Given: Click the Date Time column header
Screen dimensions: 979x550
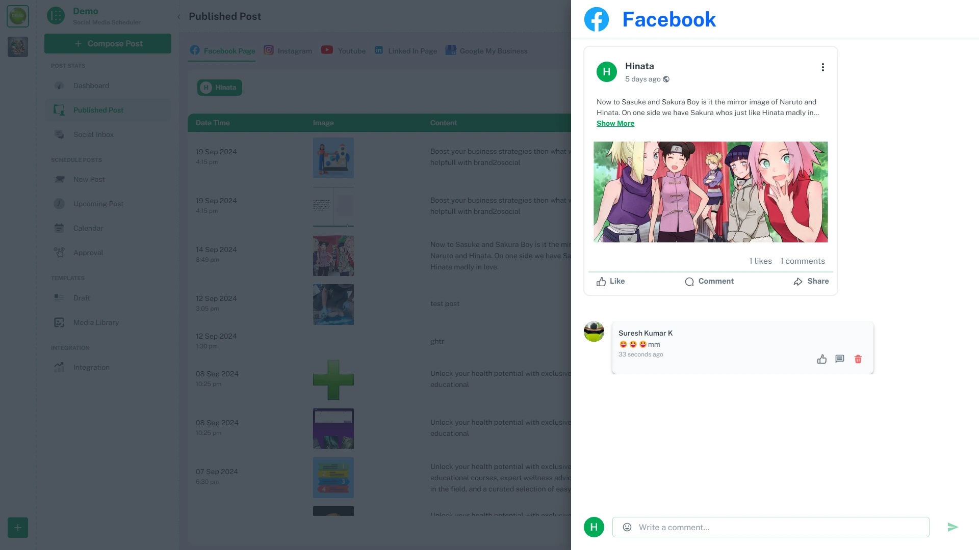Looking at the screenshot, I should coord(213,123).
